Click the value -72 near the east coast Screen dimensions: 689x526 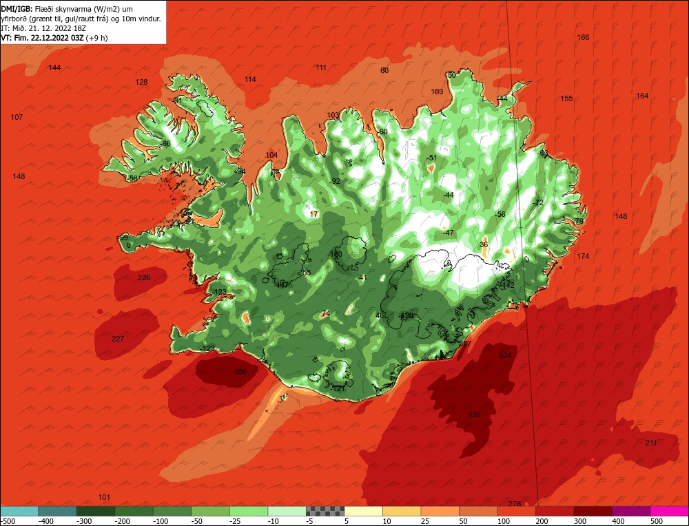pos(538,203)
